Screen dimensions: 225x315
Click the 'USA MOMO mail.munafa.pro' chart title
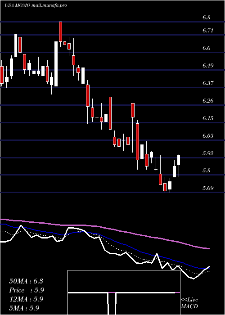[36, 5]
